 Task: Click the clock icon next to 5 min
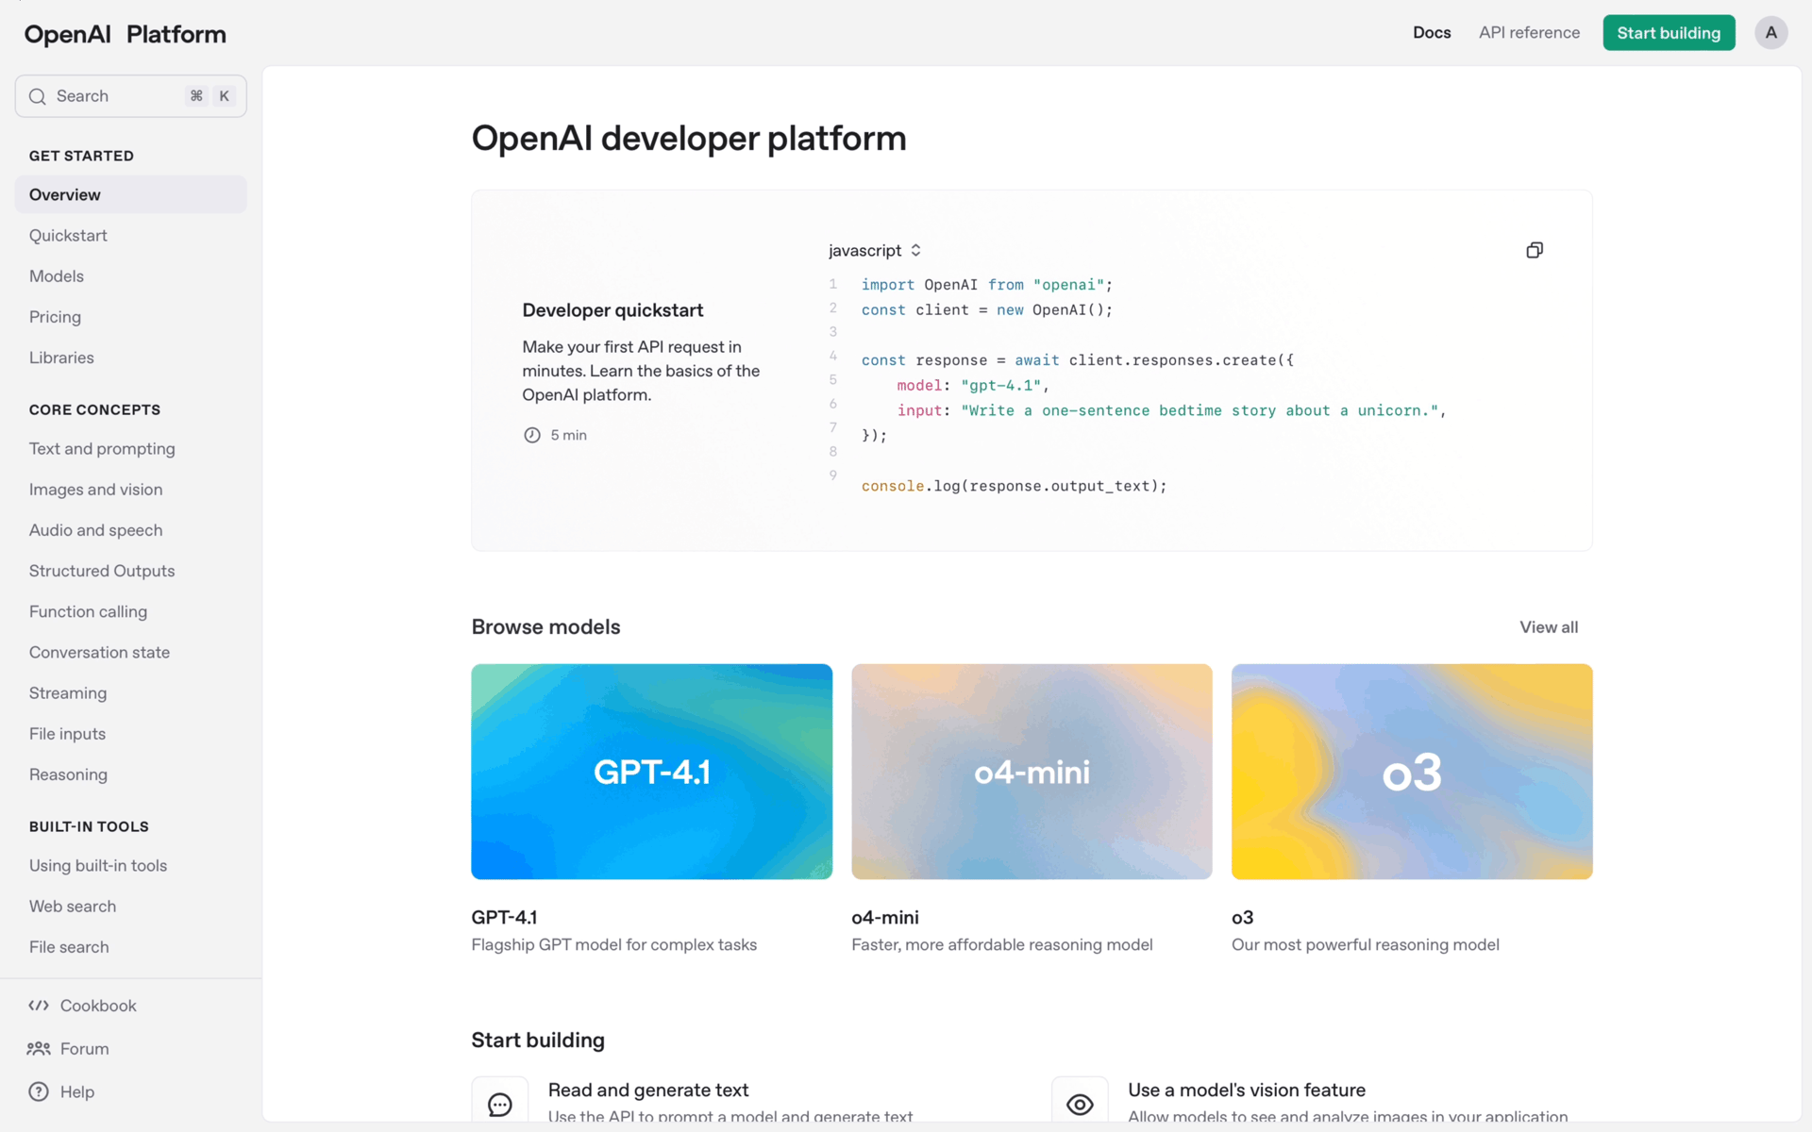point(532,435)
